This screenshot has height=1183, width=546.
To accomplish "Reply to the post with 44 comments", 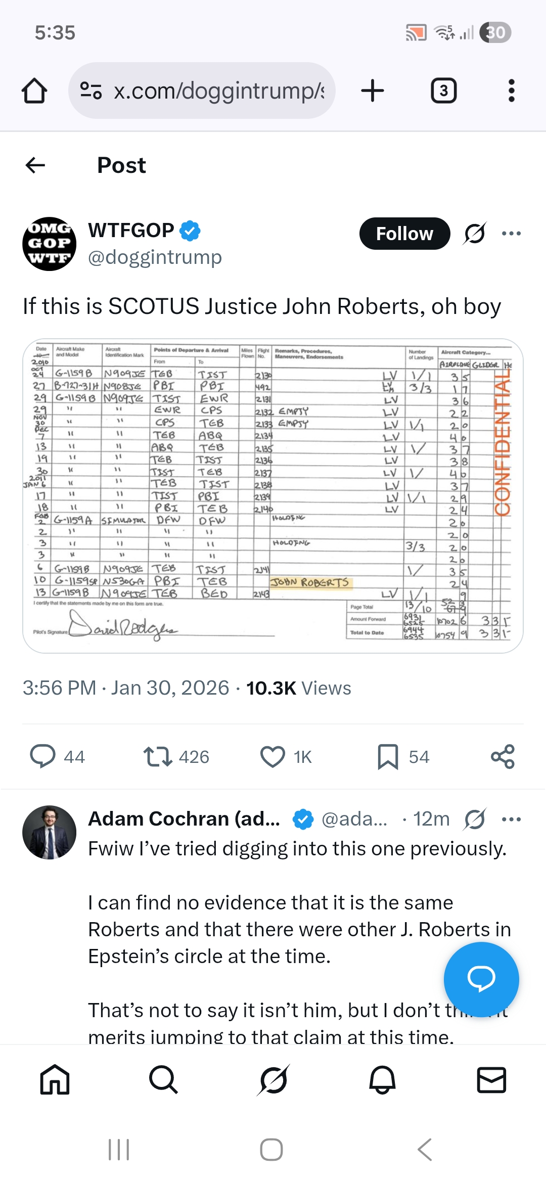I will coord(57,757).
